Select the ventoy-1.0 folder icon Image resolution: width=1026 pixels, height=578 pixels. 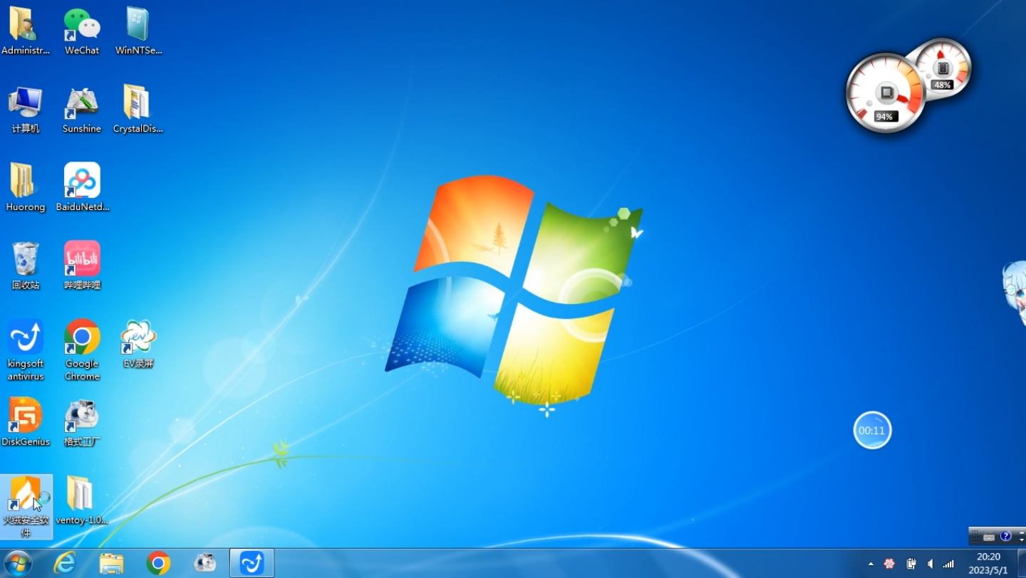pos(82,501)
